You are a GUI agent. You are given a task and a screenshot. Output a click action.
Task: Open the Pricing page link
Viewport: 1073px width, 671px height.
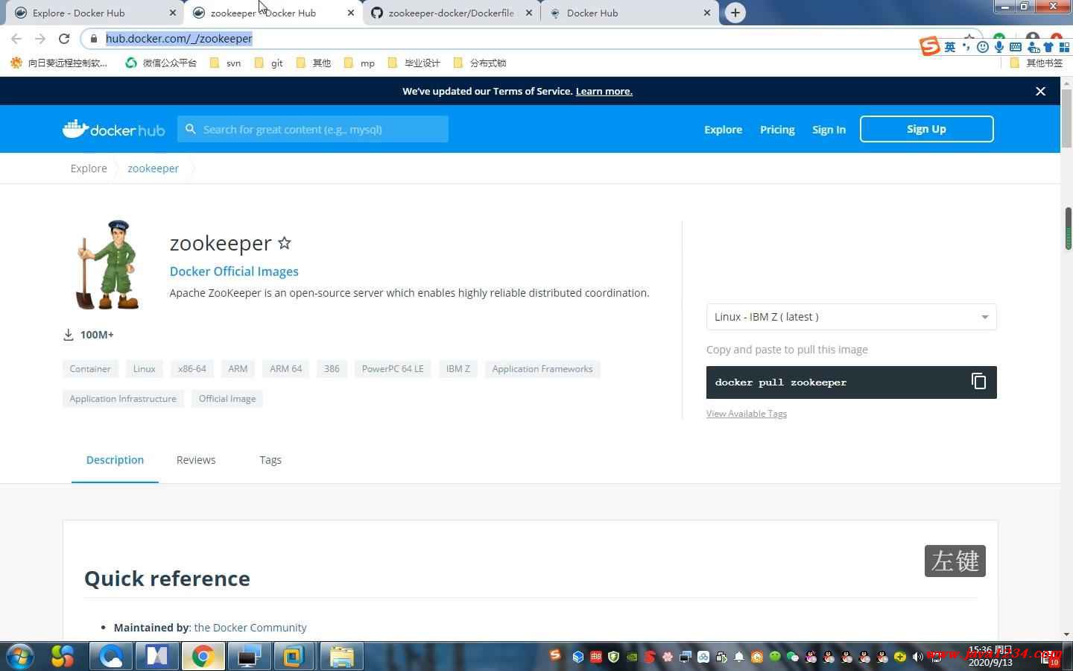point(777,130)
